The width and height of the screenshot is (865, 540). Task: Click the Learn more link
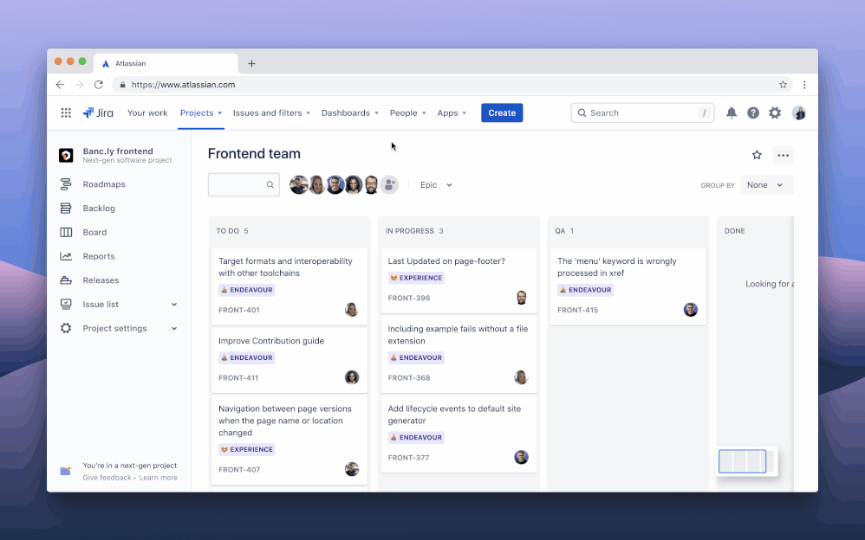pos(159,478)
